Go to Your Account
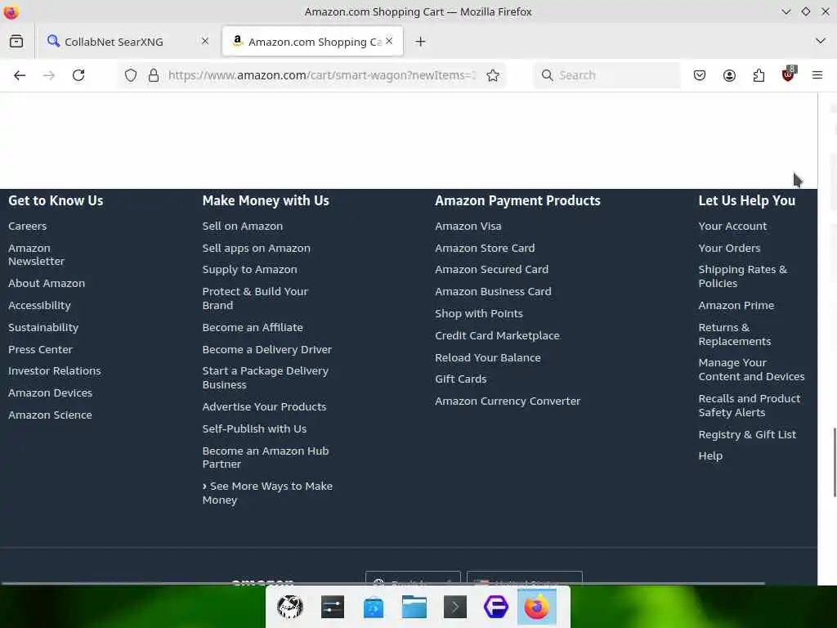The width and height of the screenshot is (837, 628). [x=732, y=226]
